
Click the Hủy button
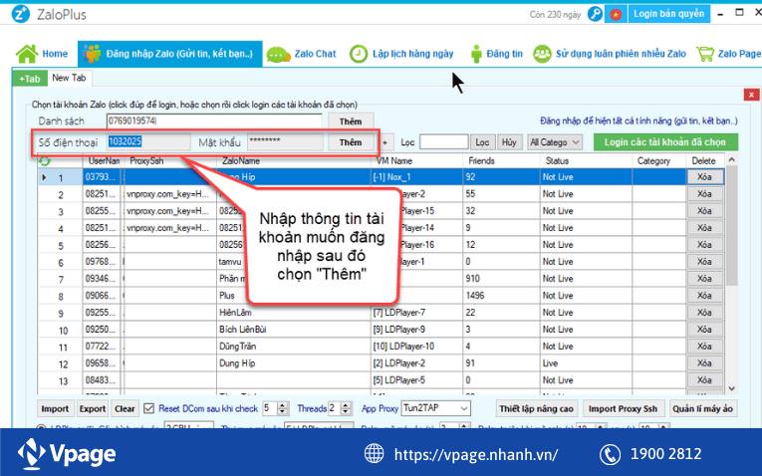[x=509, y=142]
